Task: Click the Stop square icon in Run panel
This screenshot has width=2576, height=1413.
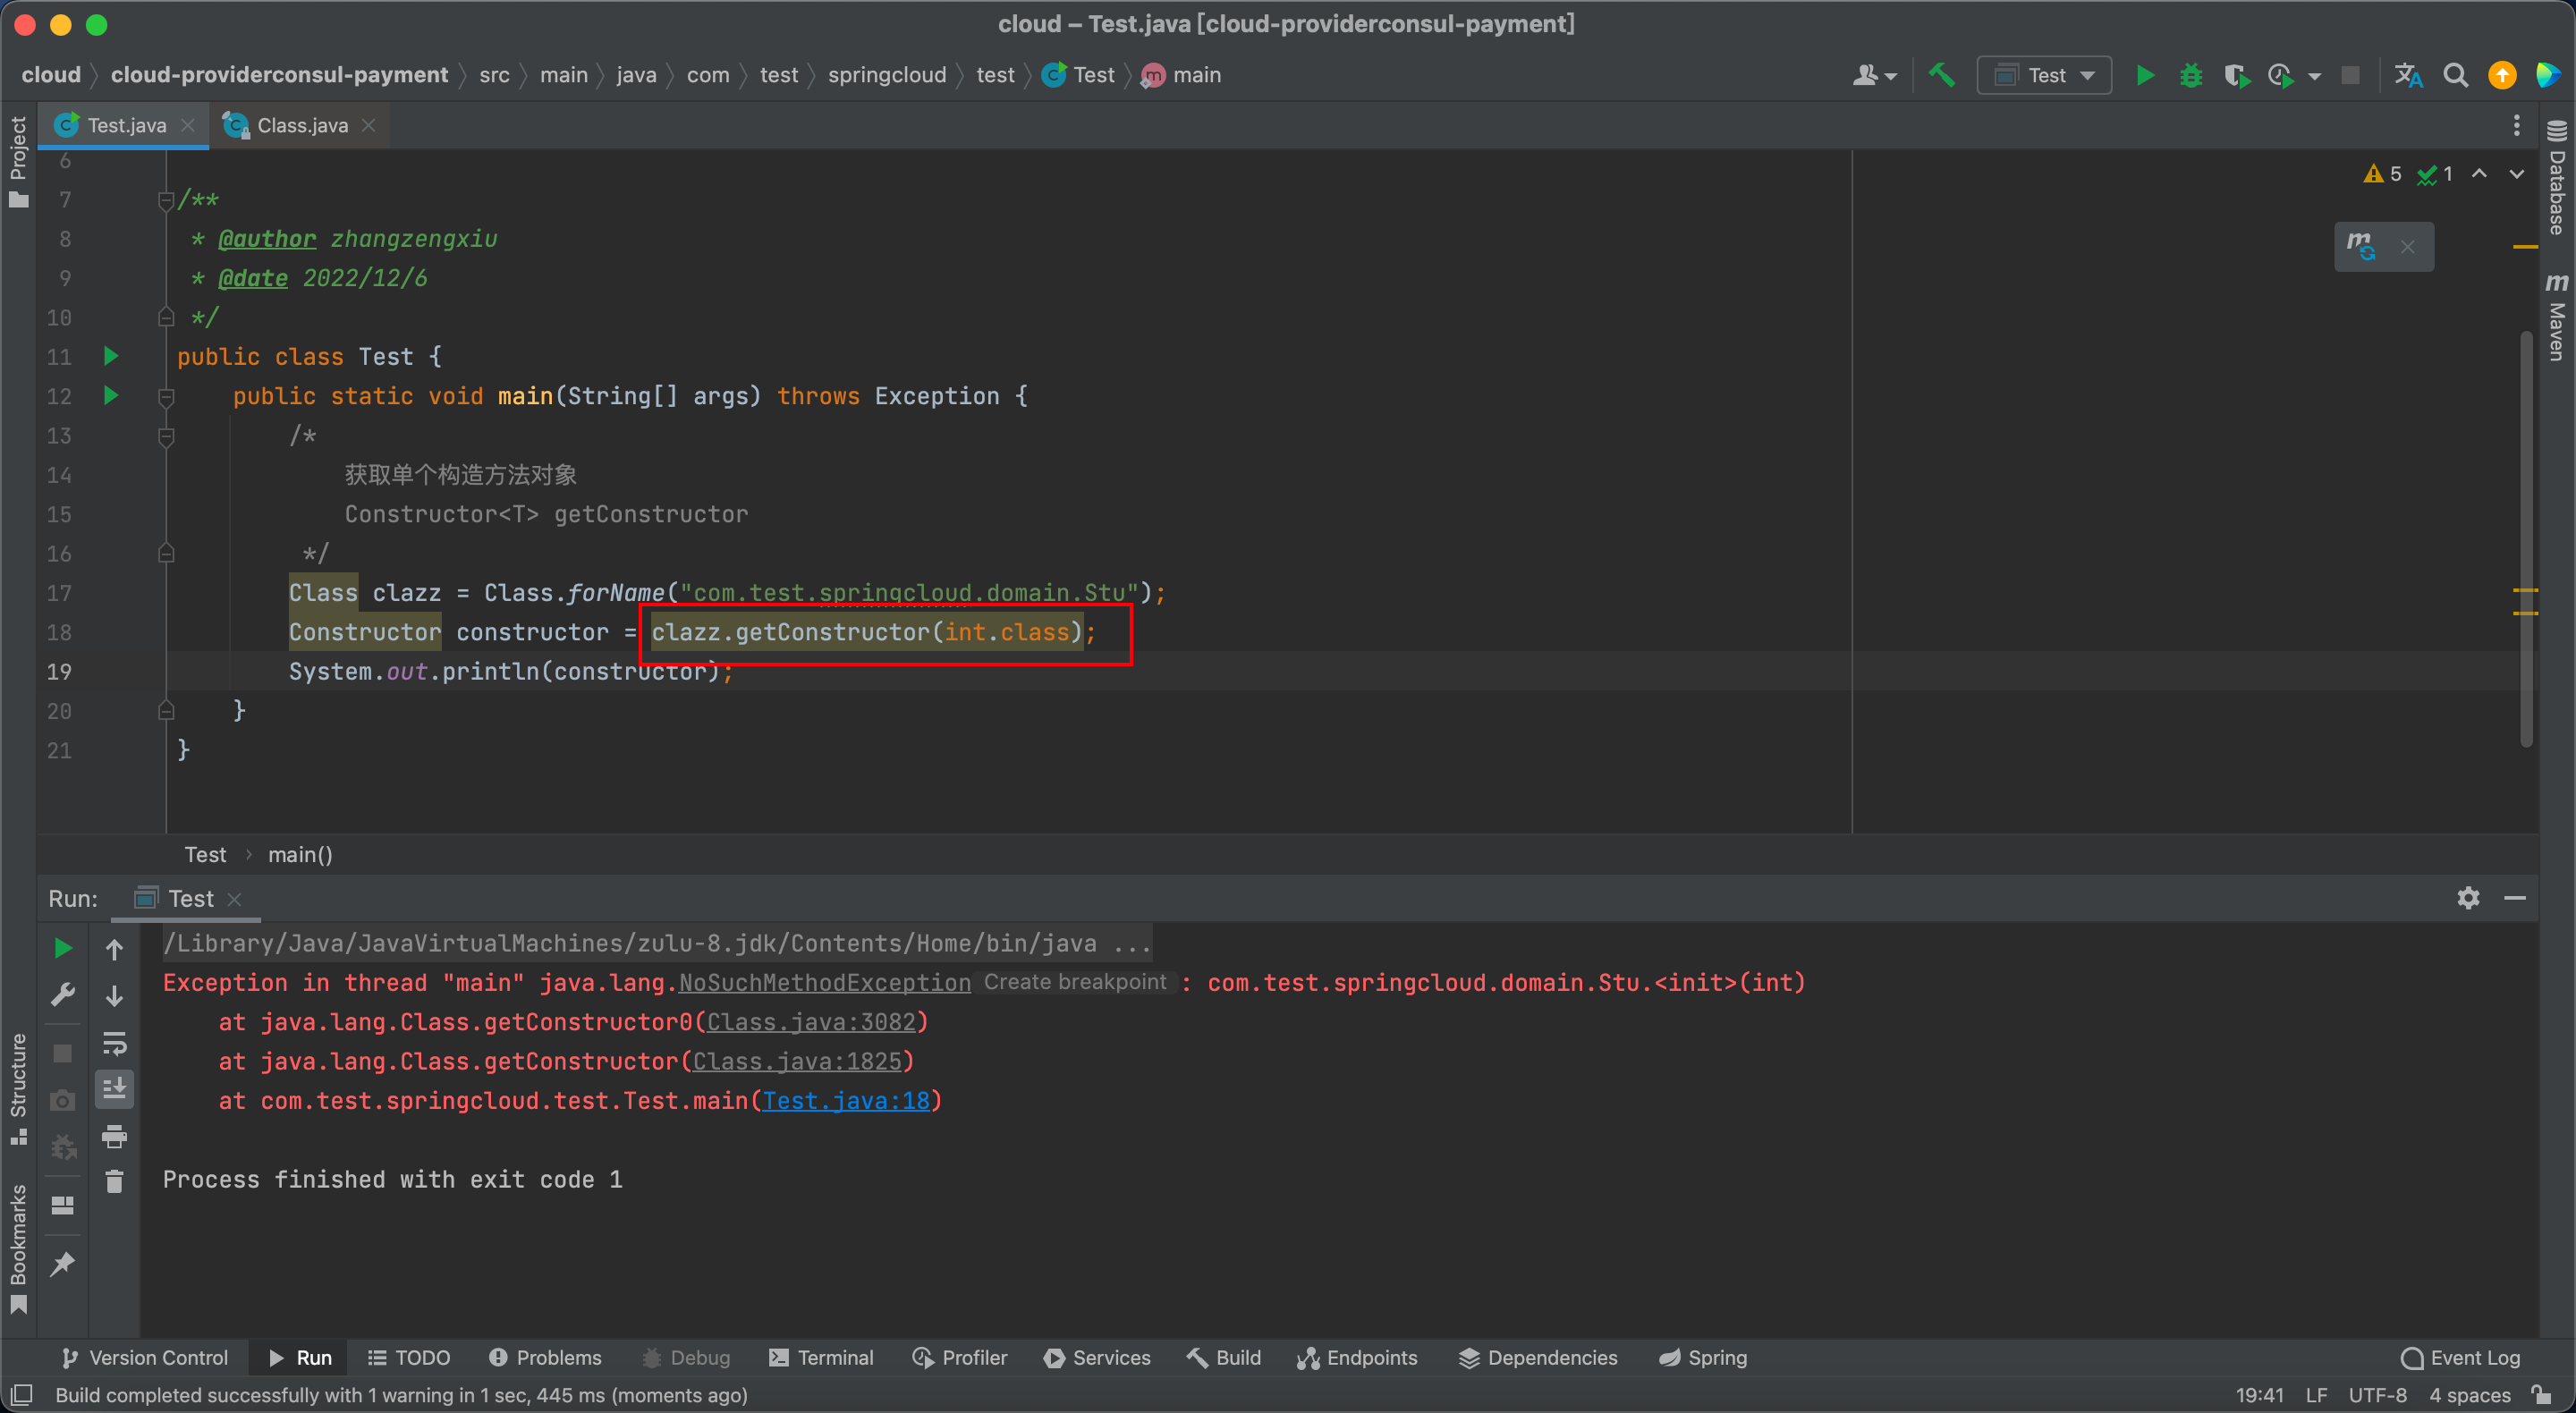Action: point(62,1053)
